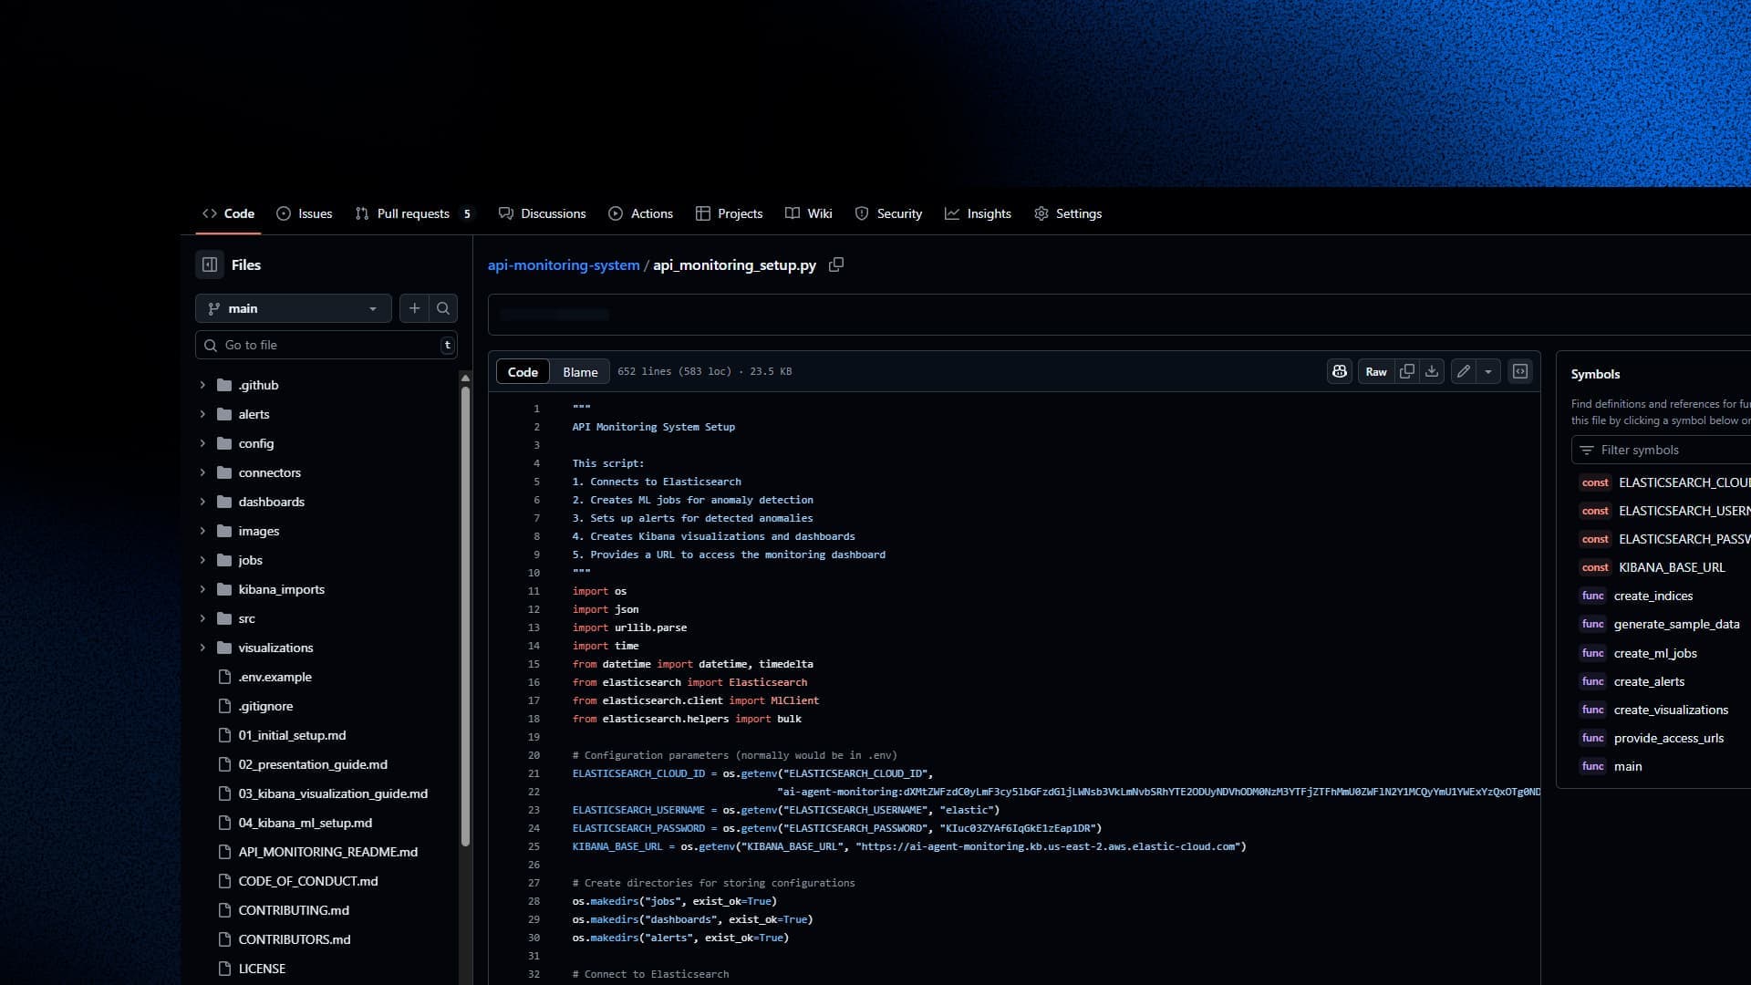
Task: Open the Actions tab
Action: (640, 213)
